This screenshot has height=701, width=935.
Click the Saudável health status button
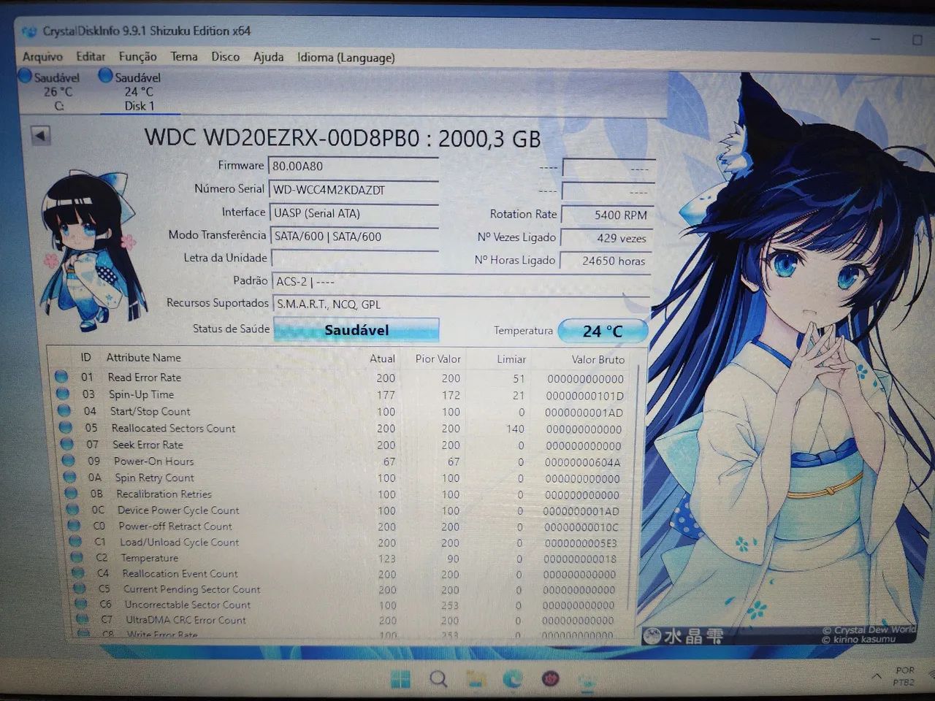356,330
